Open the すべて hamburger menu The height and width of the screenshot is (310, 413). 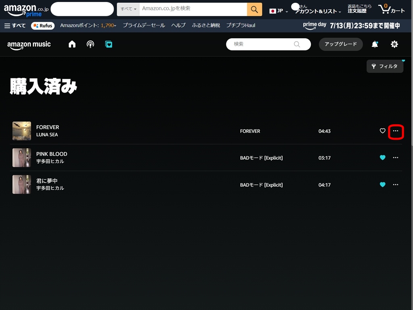tap(15, 25)
